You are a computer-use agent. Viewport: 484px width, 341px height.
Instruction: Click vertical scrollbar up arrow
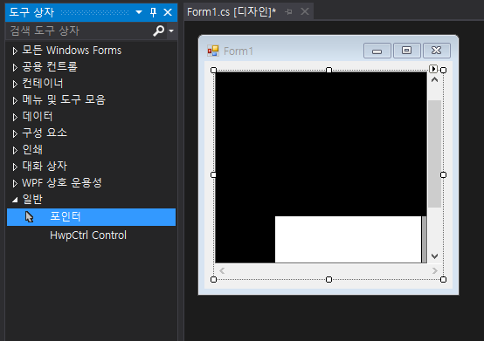[434, 80]
